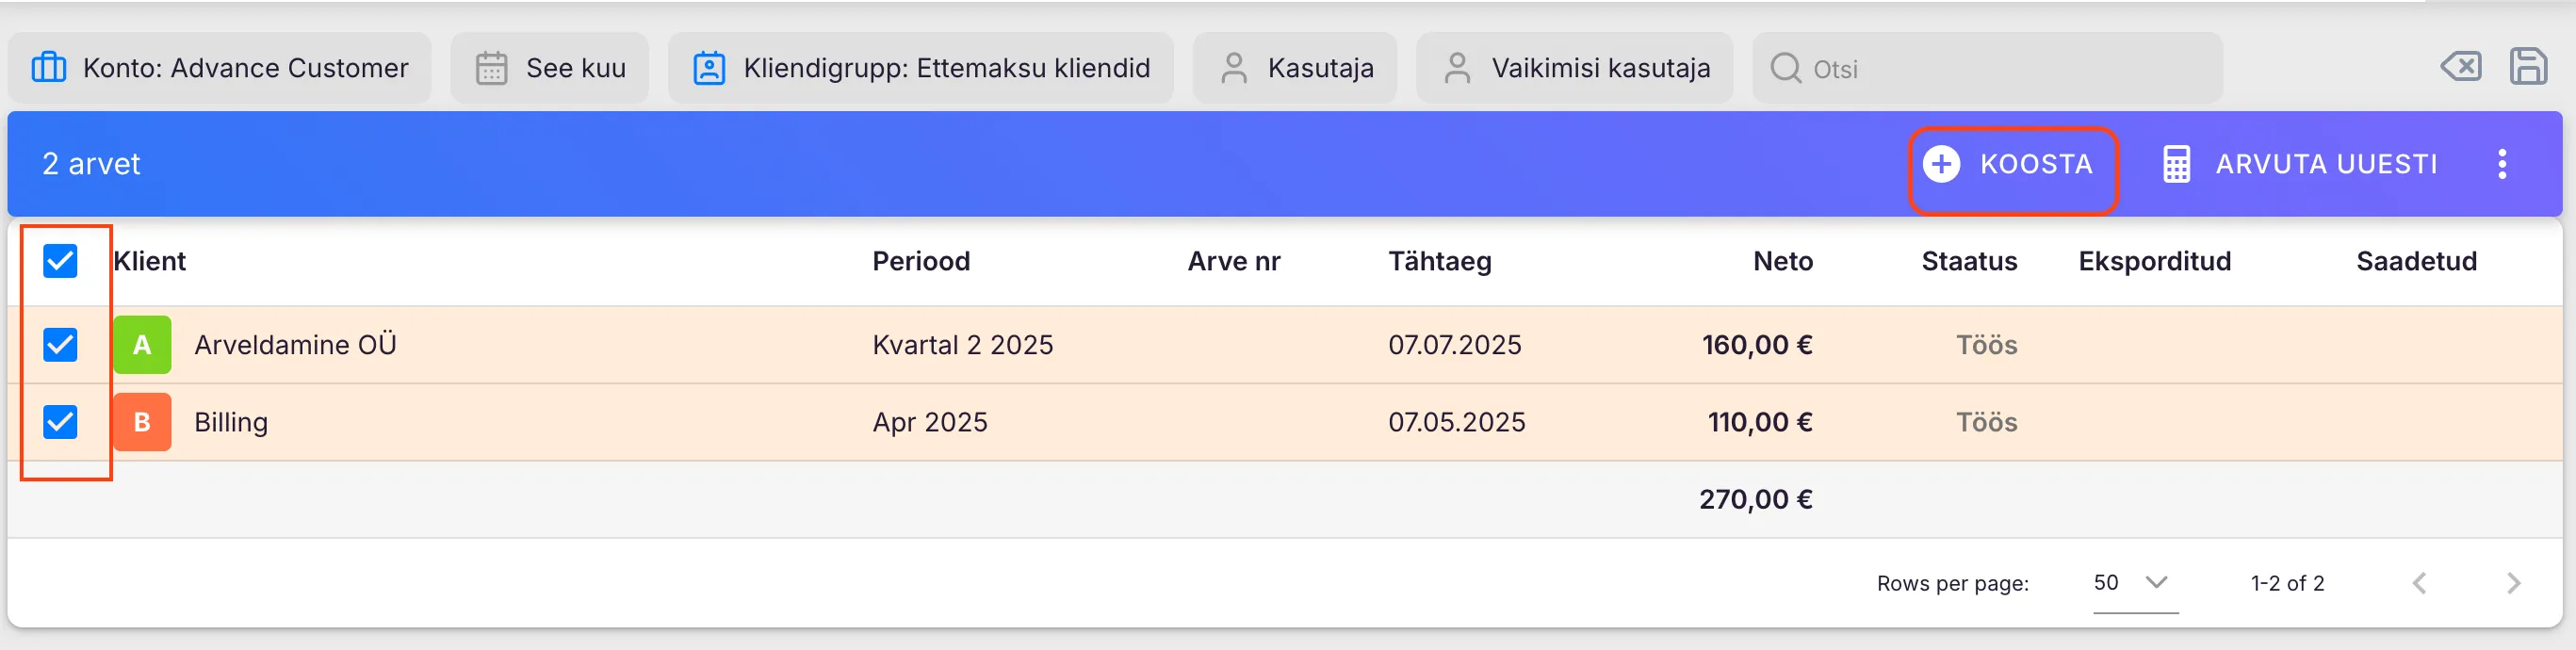Uncheck the Arveldamine OÜ row checkbox

click(61, 345)
